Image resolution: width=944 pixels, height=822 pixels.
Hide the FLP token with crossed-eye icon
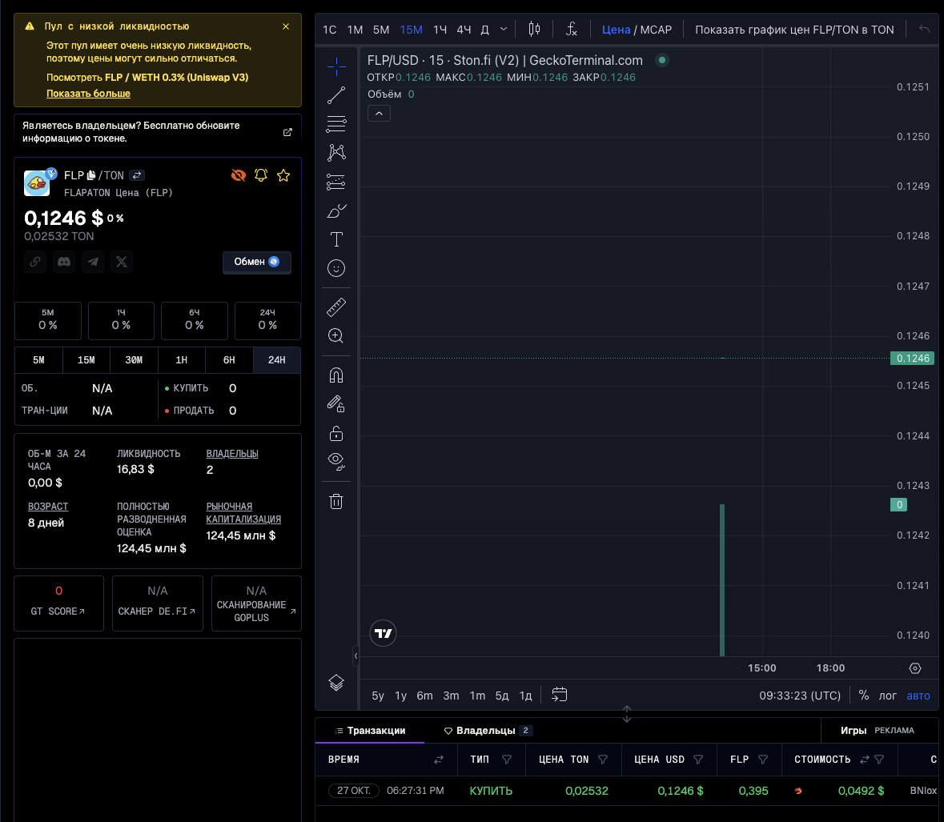(x=239, y=175)
